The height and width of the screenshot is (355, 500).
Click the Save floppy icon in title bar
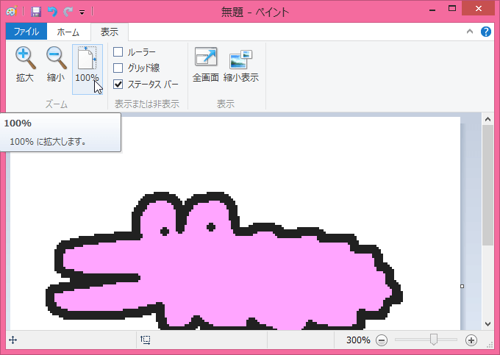[x=36, y=12]
